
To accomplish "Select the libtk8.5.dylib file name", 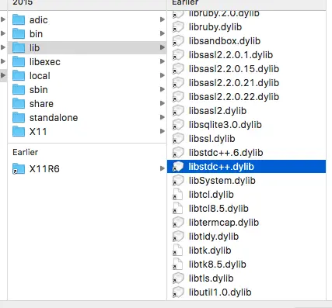I will tap(217, 265).
